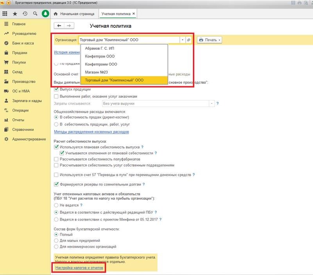Click the Продажи bag icon

6,53
